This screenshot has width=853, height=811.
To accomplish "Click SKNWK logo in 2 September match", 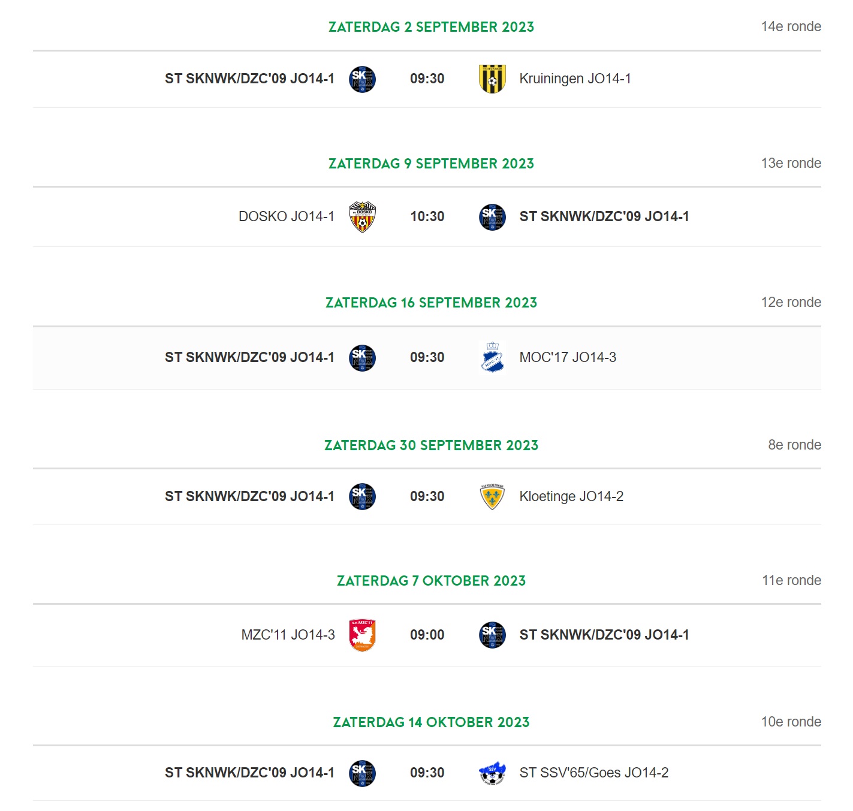I will coord(362,79).
